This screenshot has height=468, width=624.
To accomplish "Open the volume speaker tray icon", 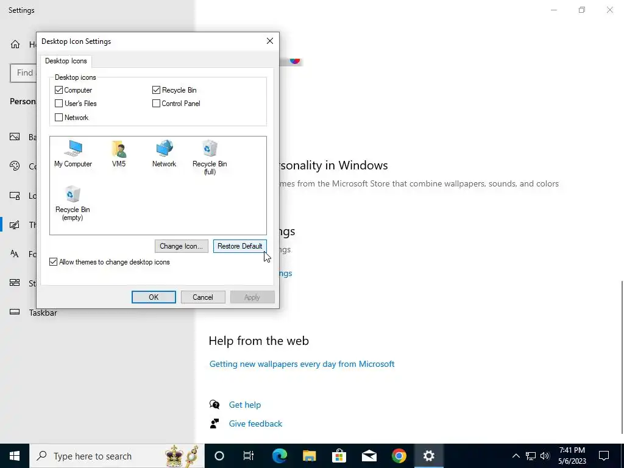I will pos(545,456).
